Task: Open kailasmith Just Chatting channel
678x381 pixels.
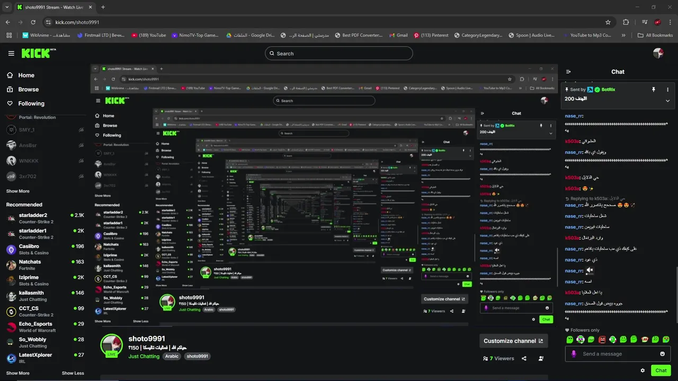Action: pos(45,296)
